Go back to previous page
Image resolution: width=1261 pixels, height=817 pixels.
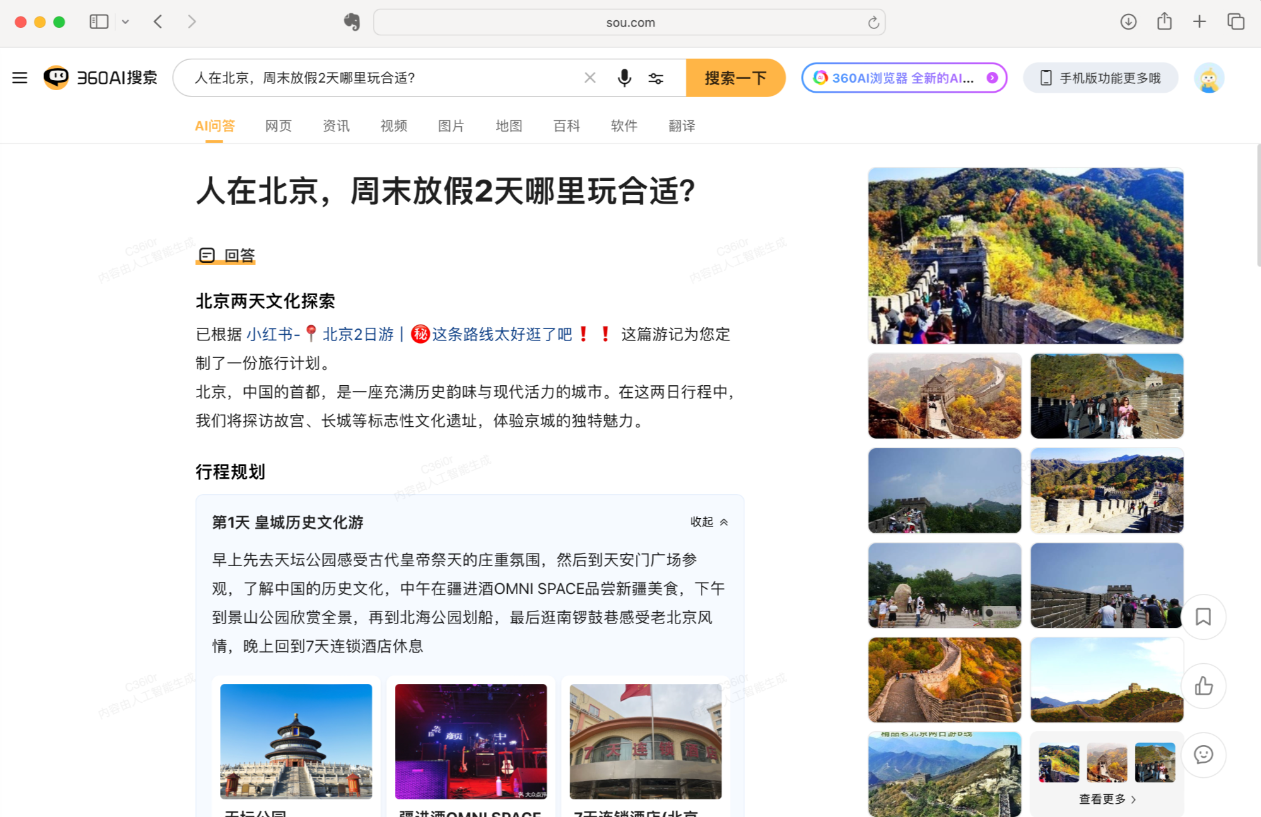point(158,21)
